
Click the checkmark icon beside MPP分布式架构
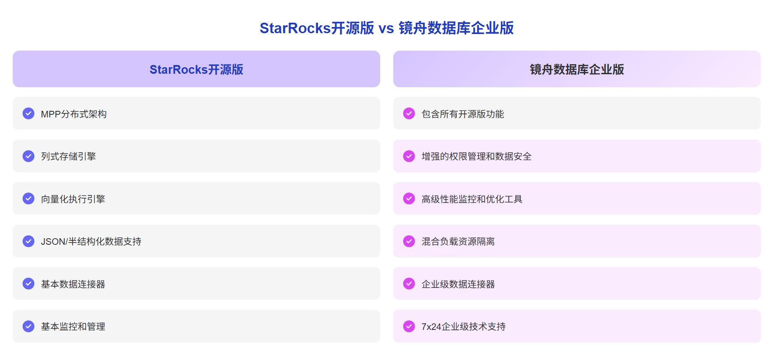(x=28, y=113)
